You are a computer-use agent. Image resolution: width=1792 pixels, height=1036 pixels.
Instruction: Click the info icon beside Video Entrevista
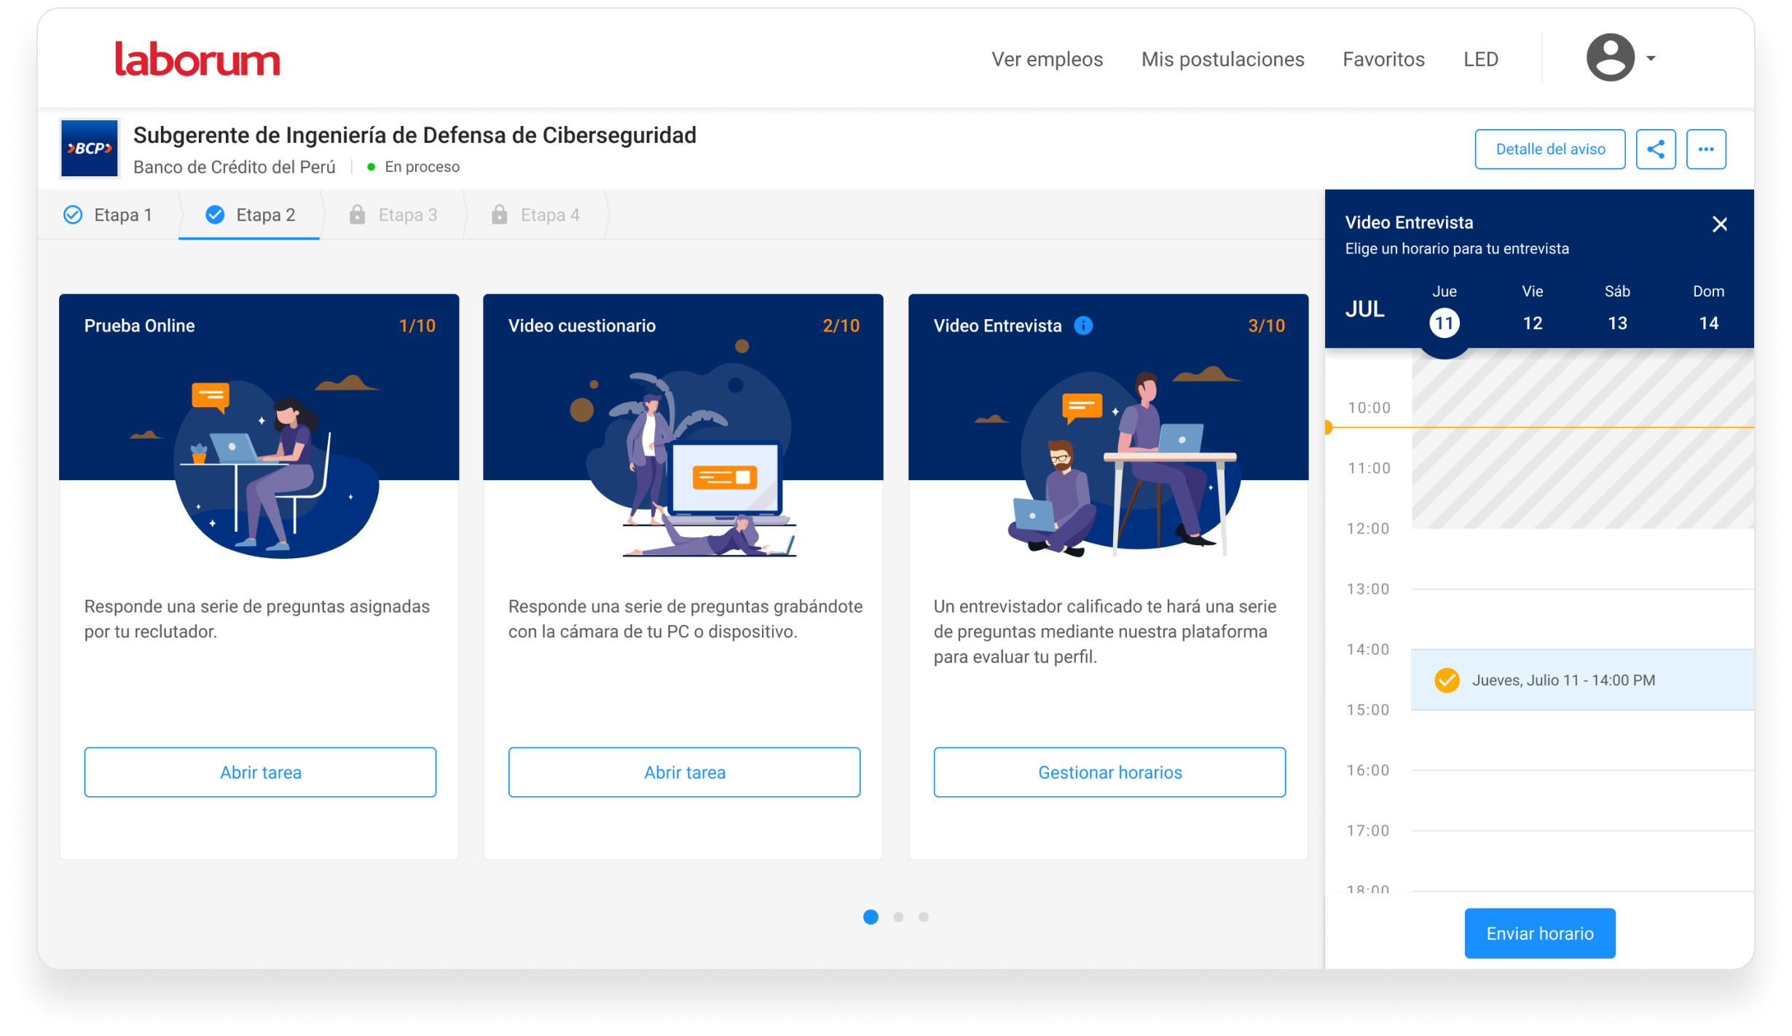pos(1083,326)
